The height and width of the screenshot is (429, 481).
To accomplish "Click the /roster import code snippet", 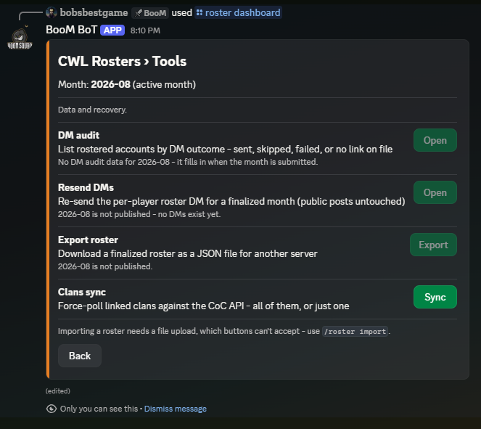I will pos(355,332).
